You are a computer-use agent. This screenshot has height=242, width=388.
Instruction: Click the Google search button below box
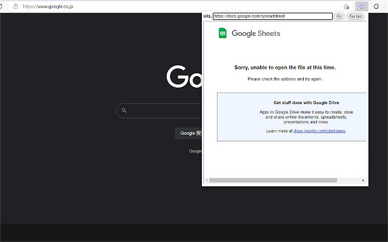click(x=189, y=133)
